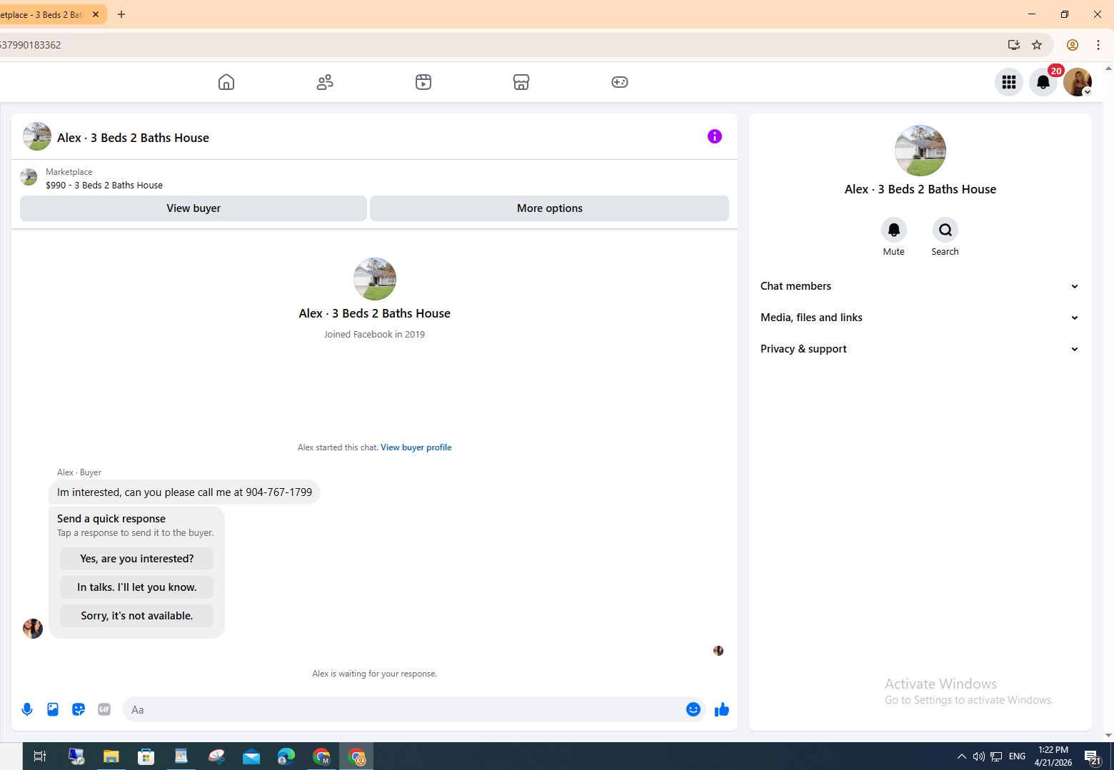Mute this conversation with bell icon
Image resolution: width=1114 pixels, height=770 pixels.
coord(894,230)
